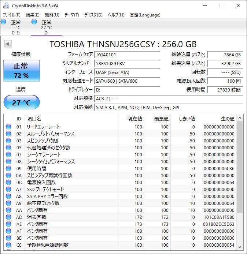Click the previous disk arrow button
247x254 pixels.
pos(8,44)
